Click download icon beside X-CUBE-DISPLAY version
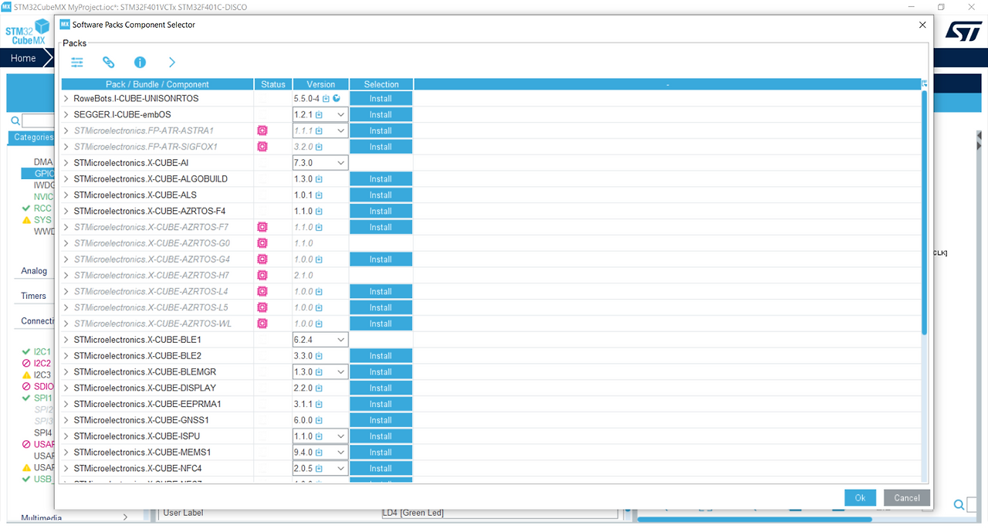Screen dimensions: 988x529 (319, 388)
